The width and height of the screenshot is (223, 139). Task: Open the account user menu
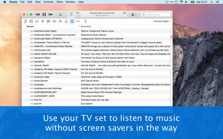(134, 14)
